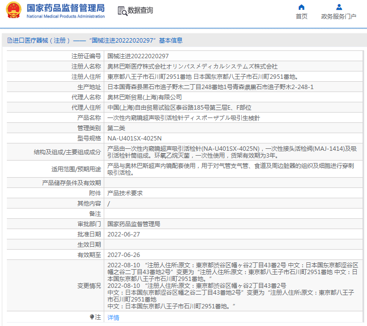Open the 数据查询 search icon
This screenshot has width=367, height=326.
click(x=122, y=11)
